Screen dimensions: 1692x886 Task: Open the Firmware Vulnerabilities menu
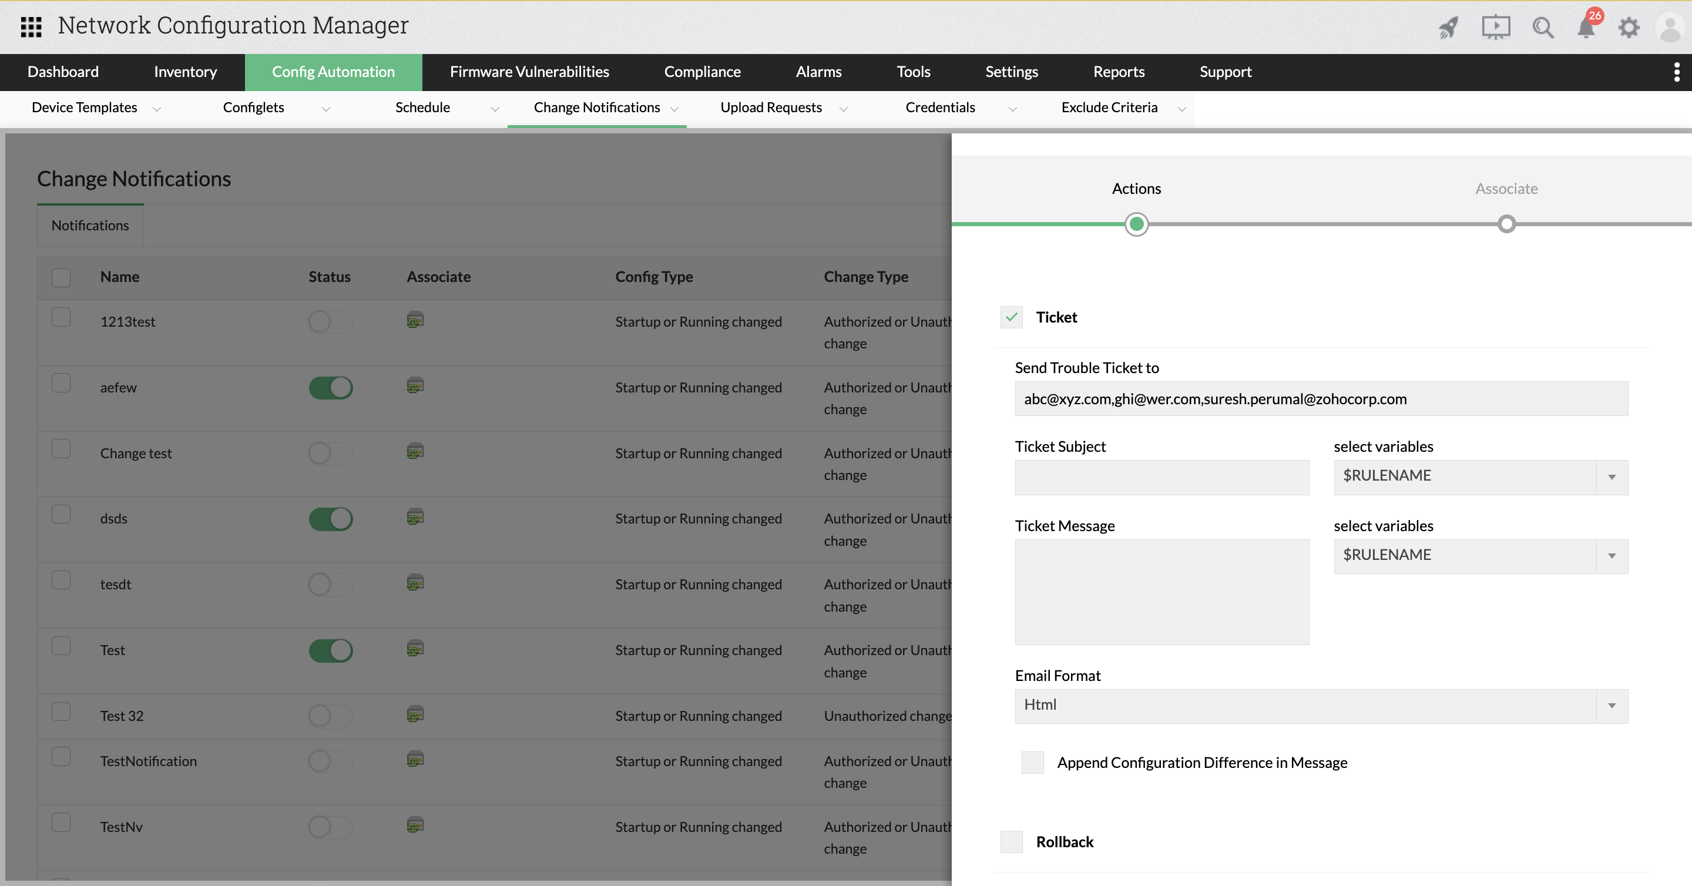coord(529,72)
